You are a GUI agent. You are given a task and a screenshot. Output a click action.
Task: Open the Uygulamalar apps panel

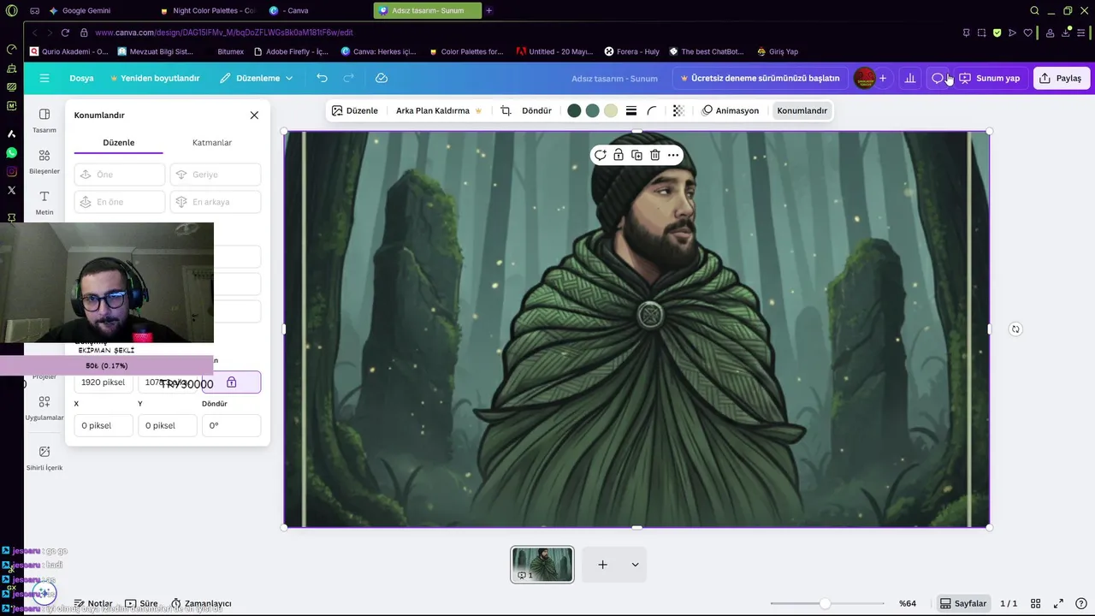click(44, 408)
